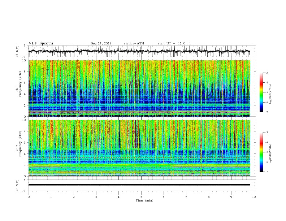Select the "start UT = 12:0 :1" text
This screenshot has width=286, height=221.
coord(174,43)
